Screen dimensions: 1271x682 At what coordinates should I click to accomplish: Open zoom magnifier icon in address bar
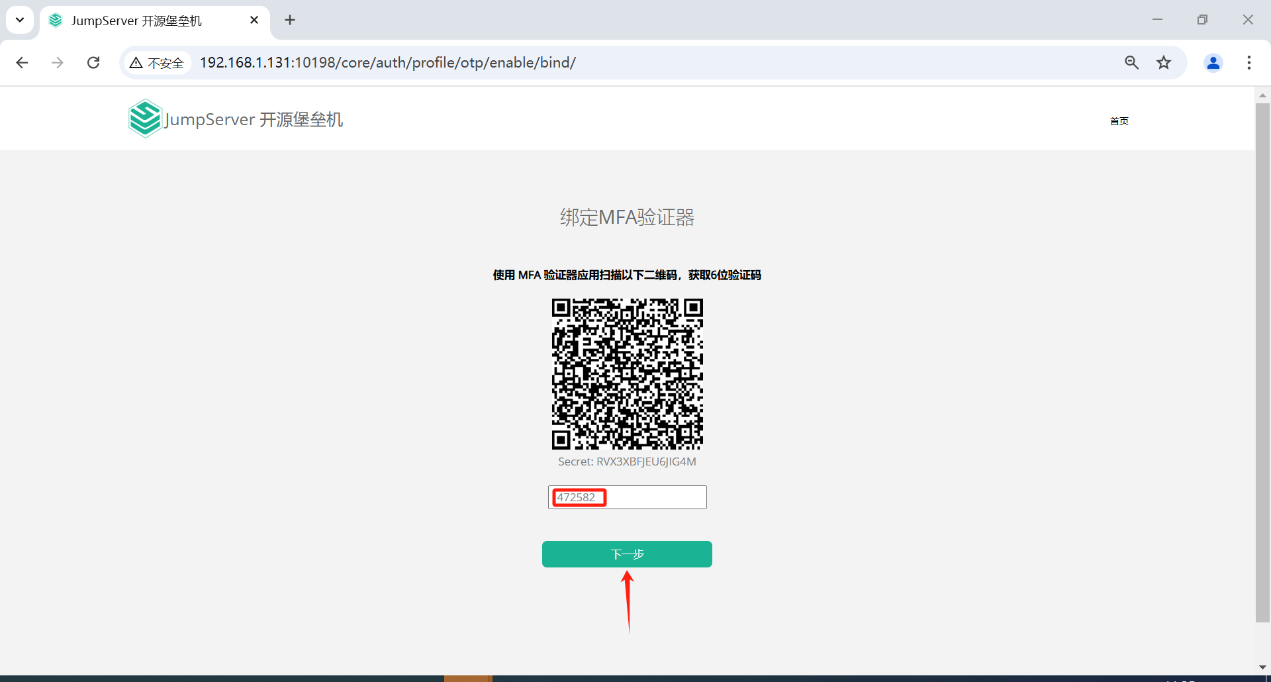[x=1131, y=62]
